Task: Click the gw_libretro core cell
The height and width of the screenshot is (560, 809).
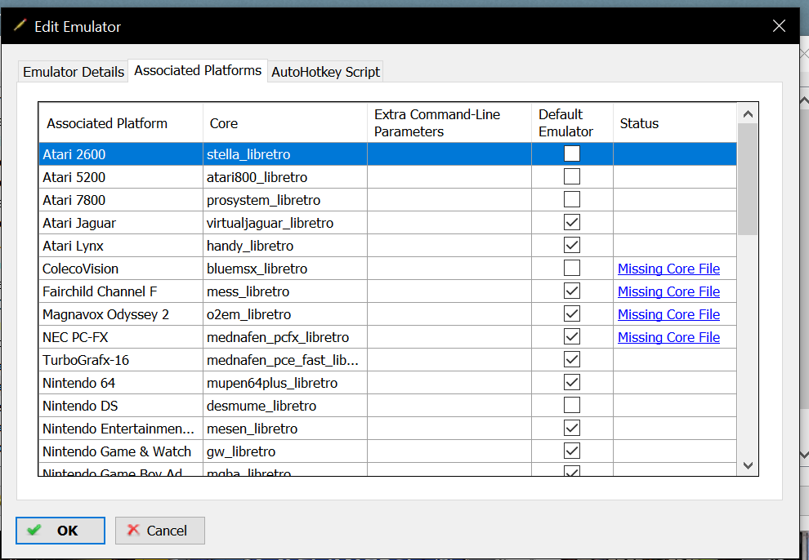Action: (x=285, y=451)
